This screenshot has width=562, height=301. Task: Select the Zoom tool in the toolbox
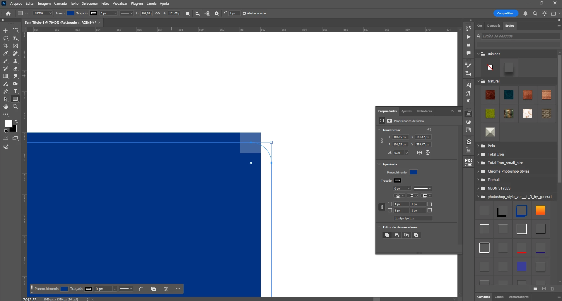click(x=15, y=107)
